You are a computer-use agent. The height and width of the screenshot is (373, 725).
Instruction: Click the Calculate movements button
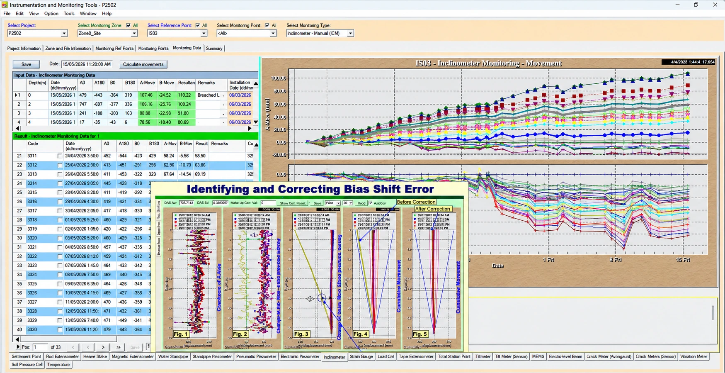[x=143, y=64]
